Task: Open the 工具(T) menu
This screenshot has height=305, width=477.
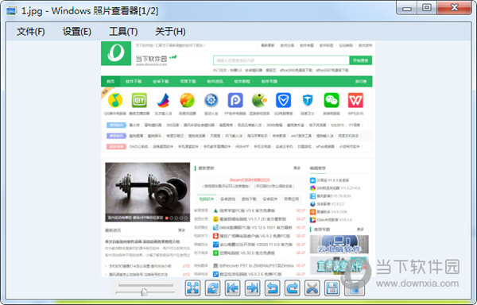Action: (x=123, y=32)
